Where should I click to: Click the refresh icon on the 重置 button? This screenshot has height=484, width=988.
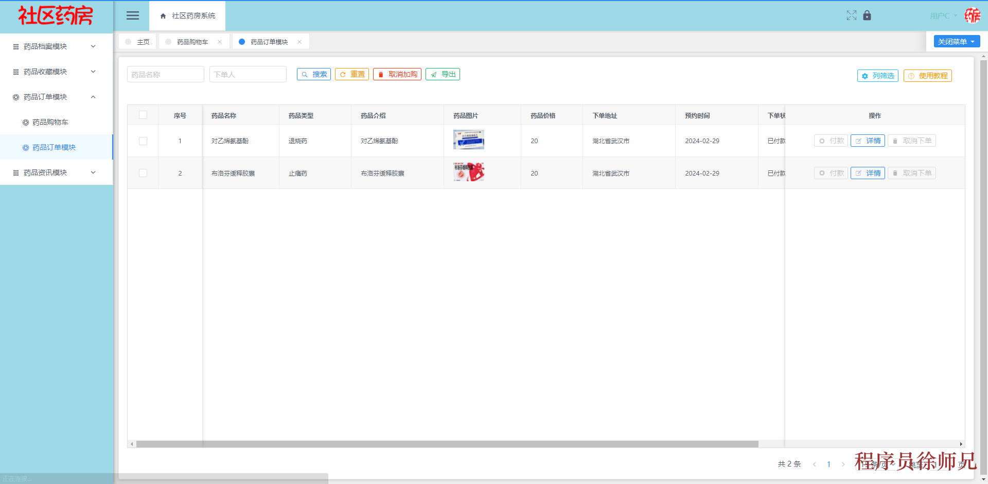click(343, 74)
